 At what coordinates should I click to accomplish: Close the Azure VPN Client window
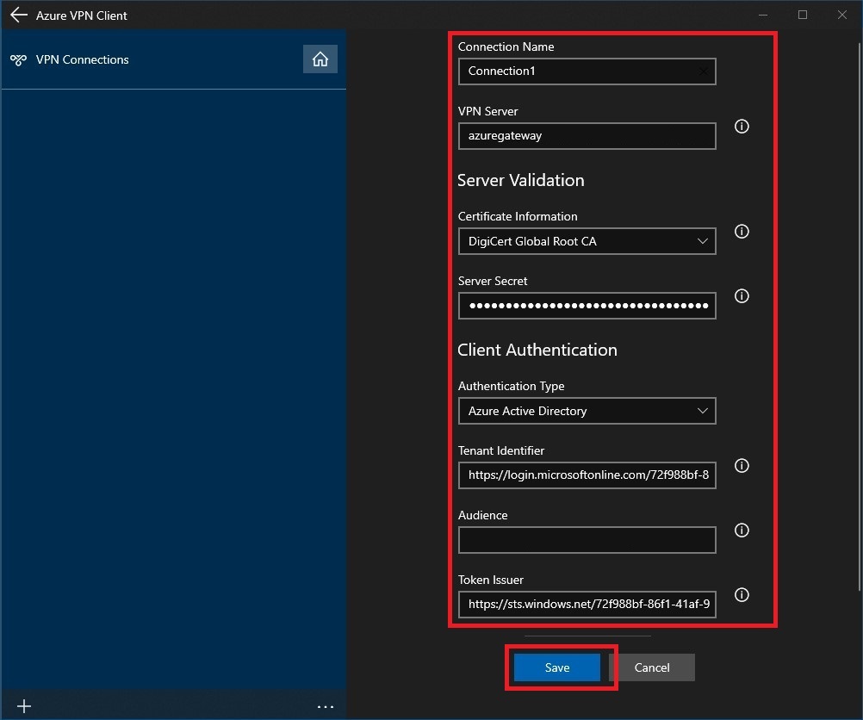pyautogui.click(x=842, y=15)
